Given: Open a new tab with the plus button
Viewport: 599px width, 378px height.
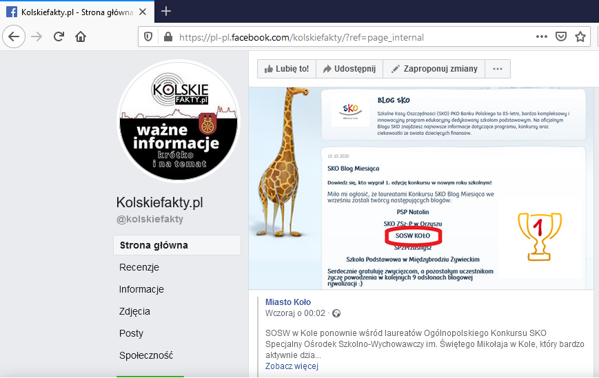Looking at the screenshot, I should (166, 11).
